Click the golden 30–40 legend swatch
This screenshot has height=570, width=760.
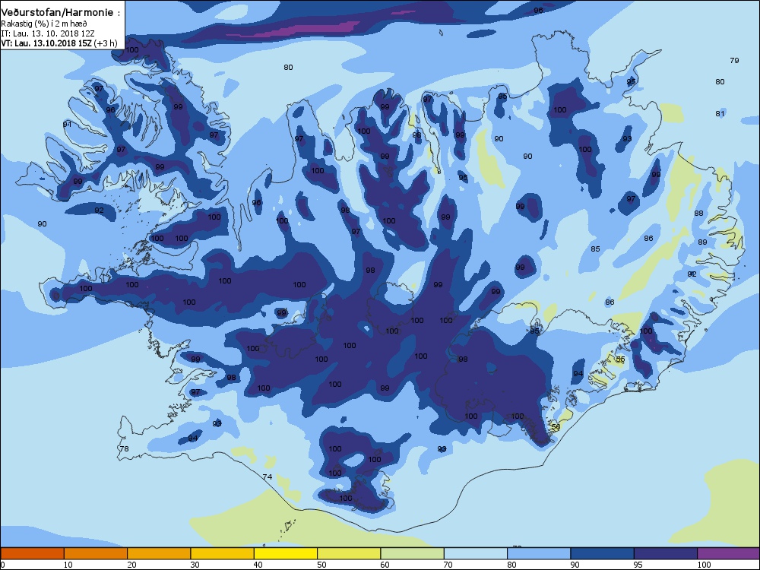[x=223, y=553]
